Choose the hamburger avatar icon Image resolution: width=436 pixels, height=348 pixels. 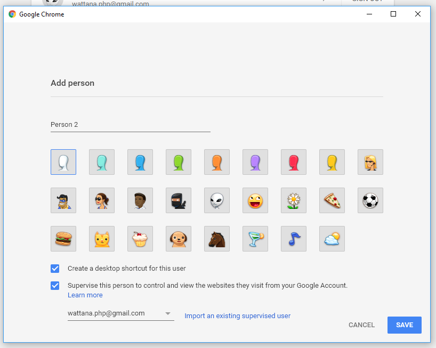(x=63, y=239)
